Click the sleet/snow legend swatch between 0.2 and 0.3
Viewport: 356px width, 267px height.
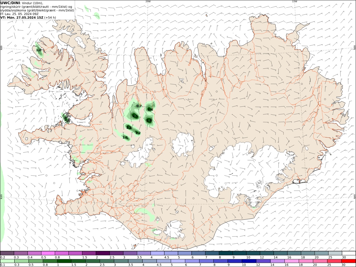(7, 253)
